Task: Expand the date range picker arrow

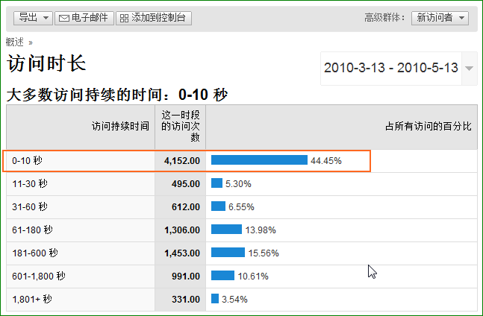Action: coord(470,68)
